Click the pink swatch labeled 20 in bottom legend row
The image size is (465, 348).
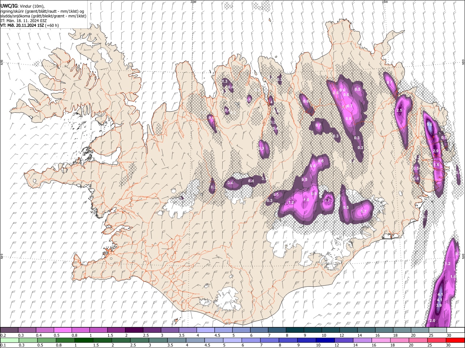(418, 340)
